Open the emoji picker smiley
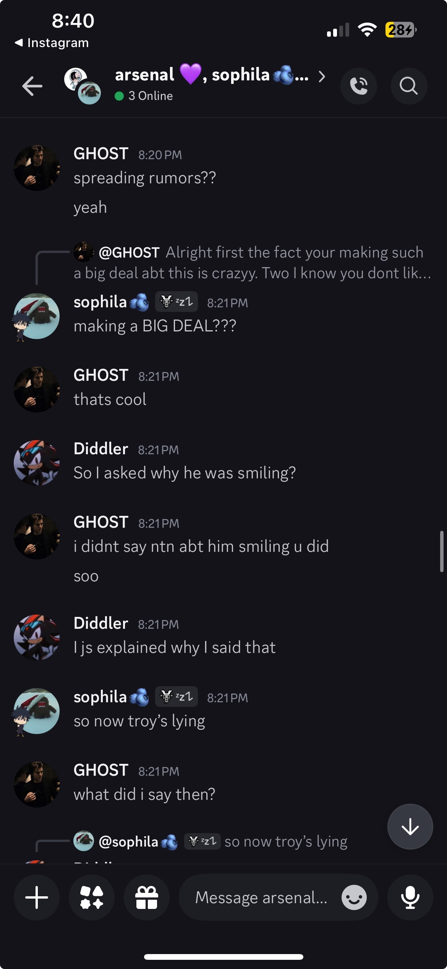 click(x=354, y=897)
